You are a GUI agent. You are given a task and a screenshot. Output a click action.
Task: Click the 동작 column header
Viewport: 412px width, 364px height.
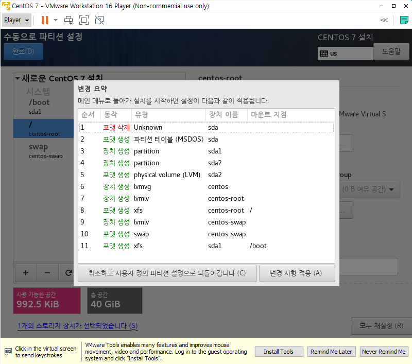coord(116,114)
